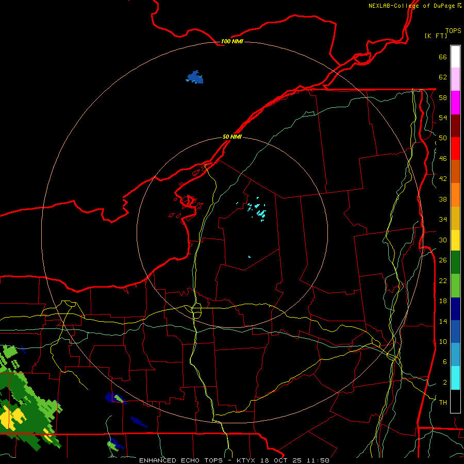Image resolution: width=464 pixels, height=464 pixels.
Task: Click the "2" legend value
Action: 445,383
